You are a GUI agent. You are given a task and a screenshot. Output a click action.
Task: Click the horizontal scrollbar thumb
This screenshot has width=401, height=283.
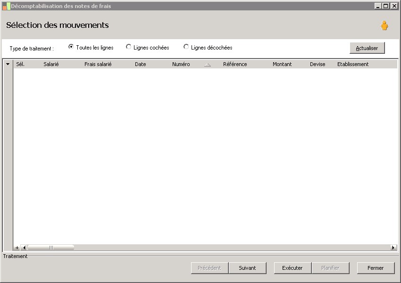point(50,248)
